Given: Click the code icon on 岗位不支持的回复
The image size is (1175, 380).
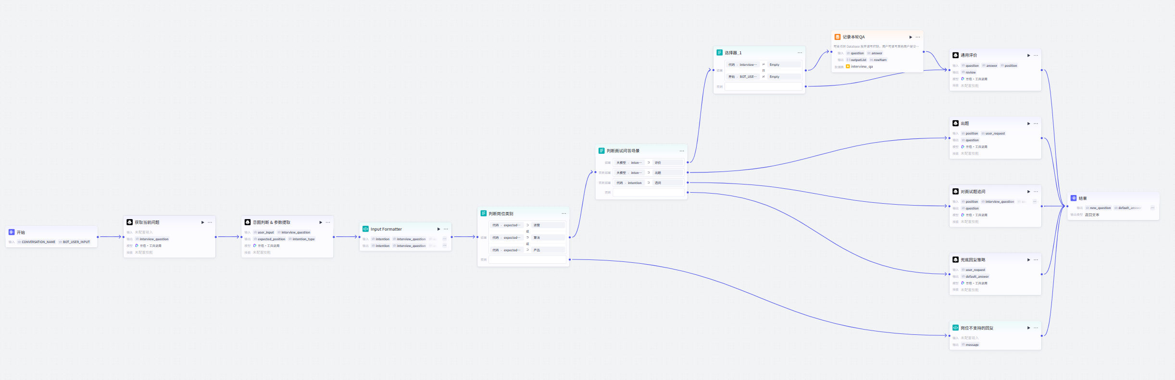Looking at the screenshot, I should pos(956,328).
